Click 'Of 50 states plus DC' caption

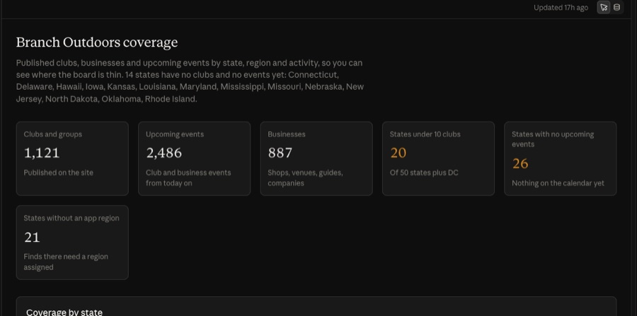click(x=424, y=172)
